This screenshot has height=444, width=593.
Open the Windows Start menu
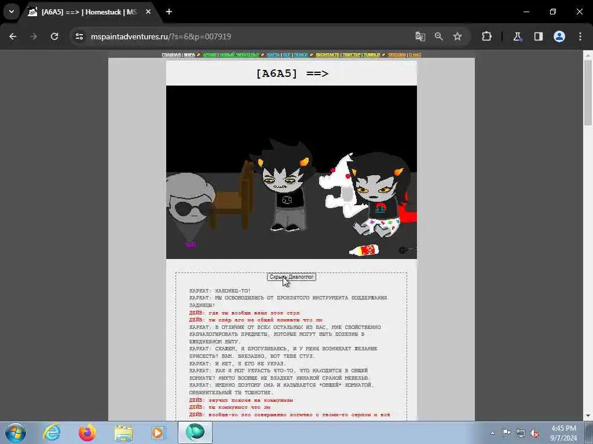click(16, 432)
